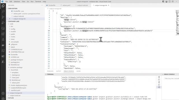Screen dimensions: 179x100
Task: Switch to the Debug Console panel tab
Action: [69, 71]
